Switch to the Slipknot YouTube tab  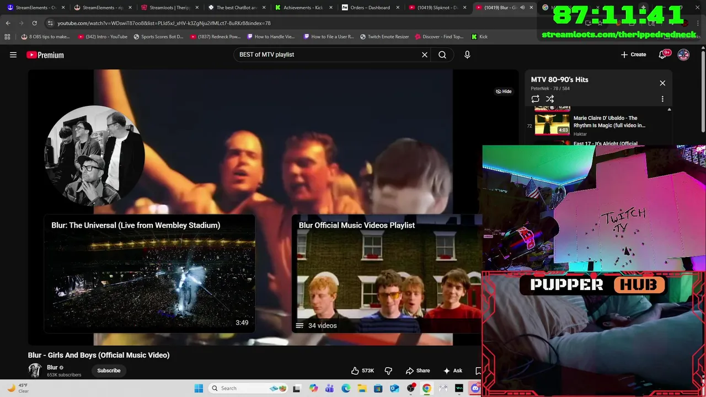437,8
